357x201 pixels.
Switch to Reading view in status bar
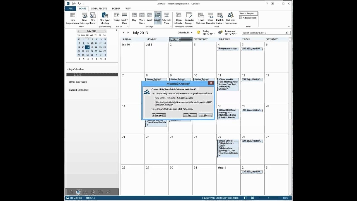[252, 198]
